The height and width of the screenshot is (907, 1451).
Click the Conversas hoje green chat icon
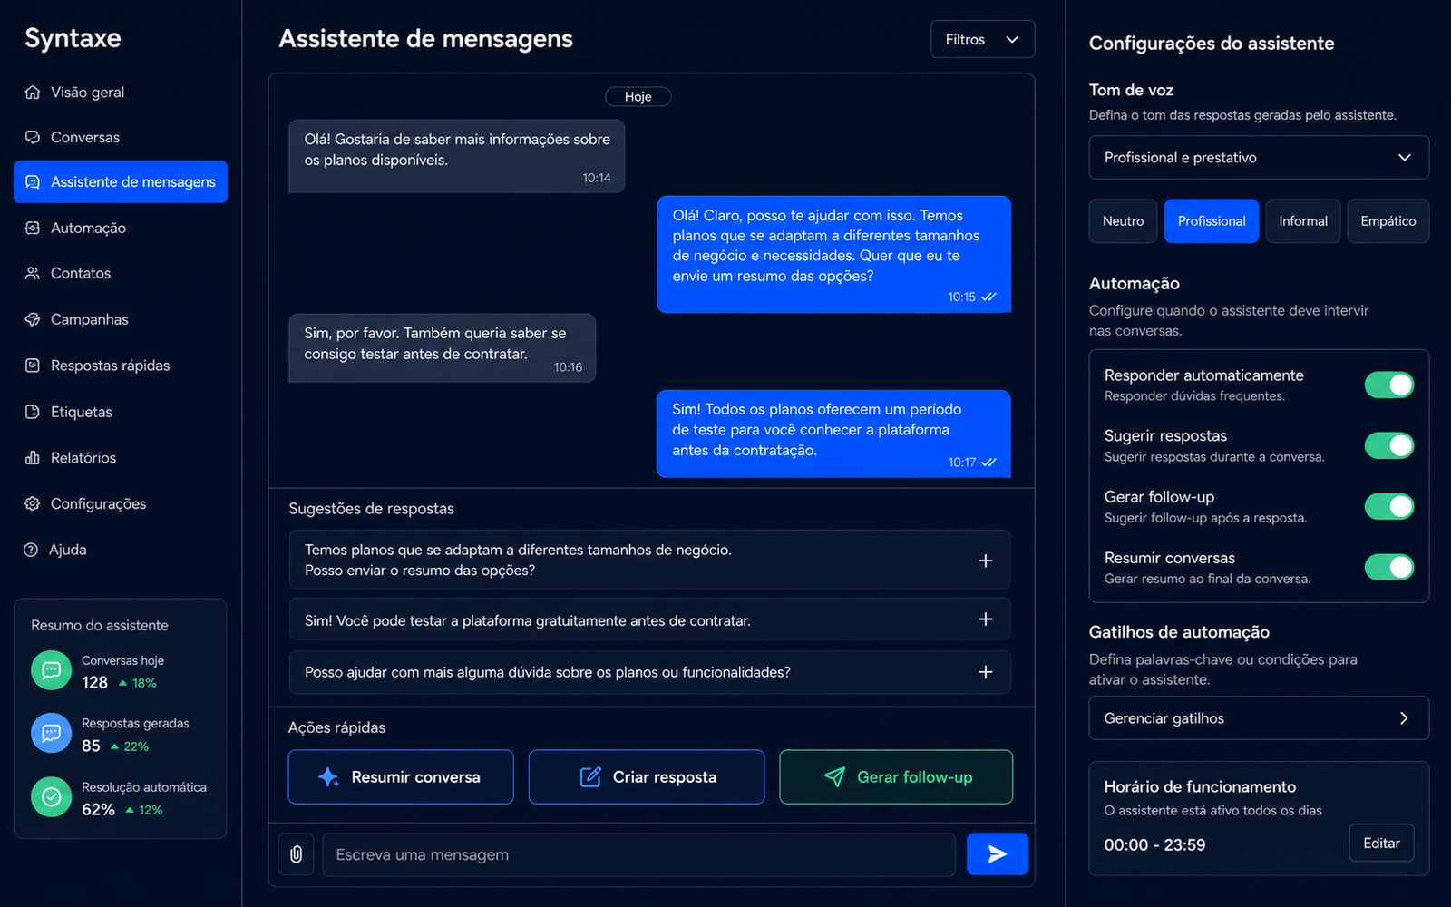52,671
